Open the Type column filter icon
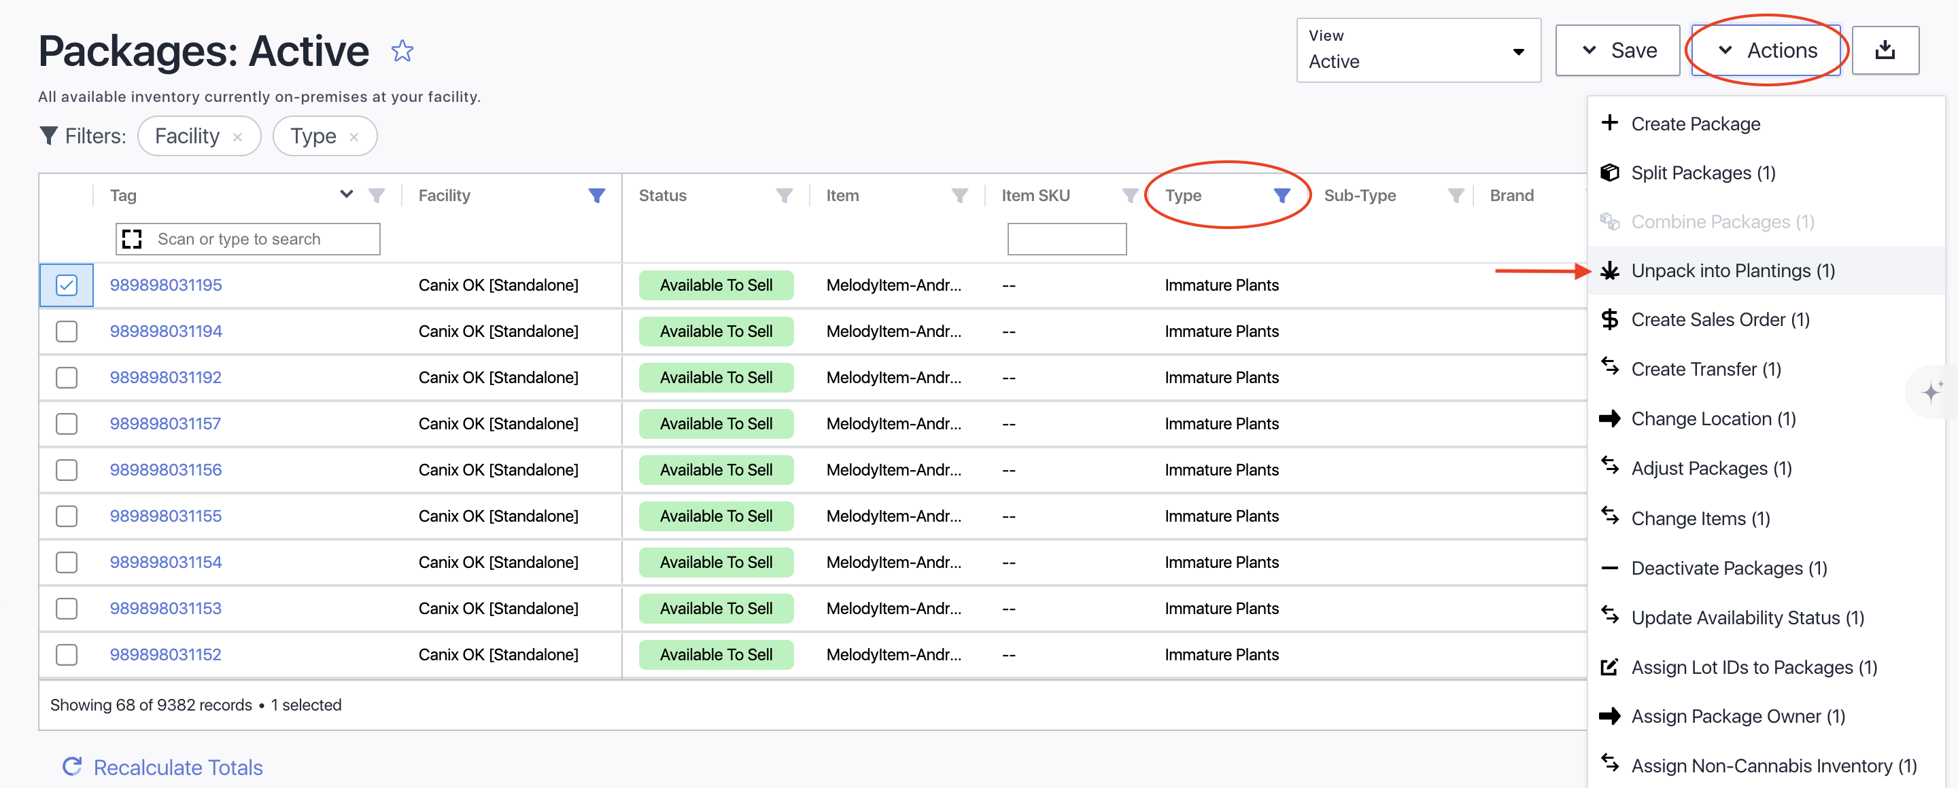 pyautogui.click(x=1282, y=196)
